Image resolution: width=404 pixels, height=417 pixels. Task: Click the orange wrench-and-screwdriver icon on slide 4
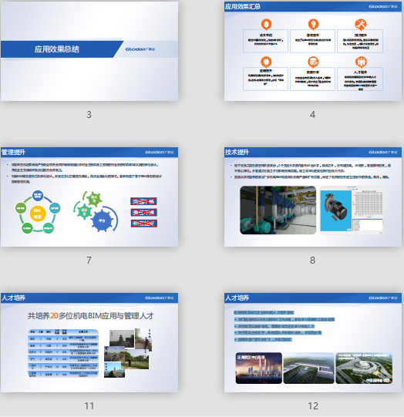click(360, 24)
